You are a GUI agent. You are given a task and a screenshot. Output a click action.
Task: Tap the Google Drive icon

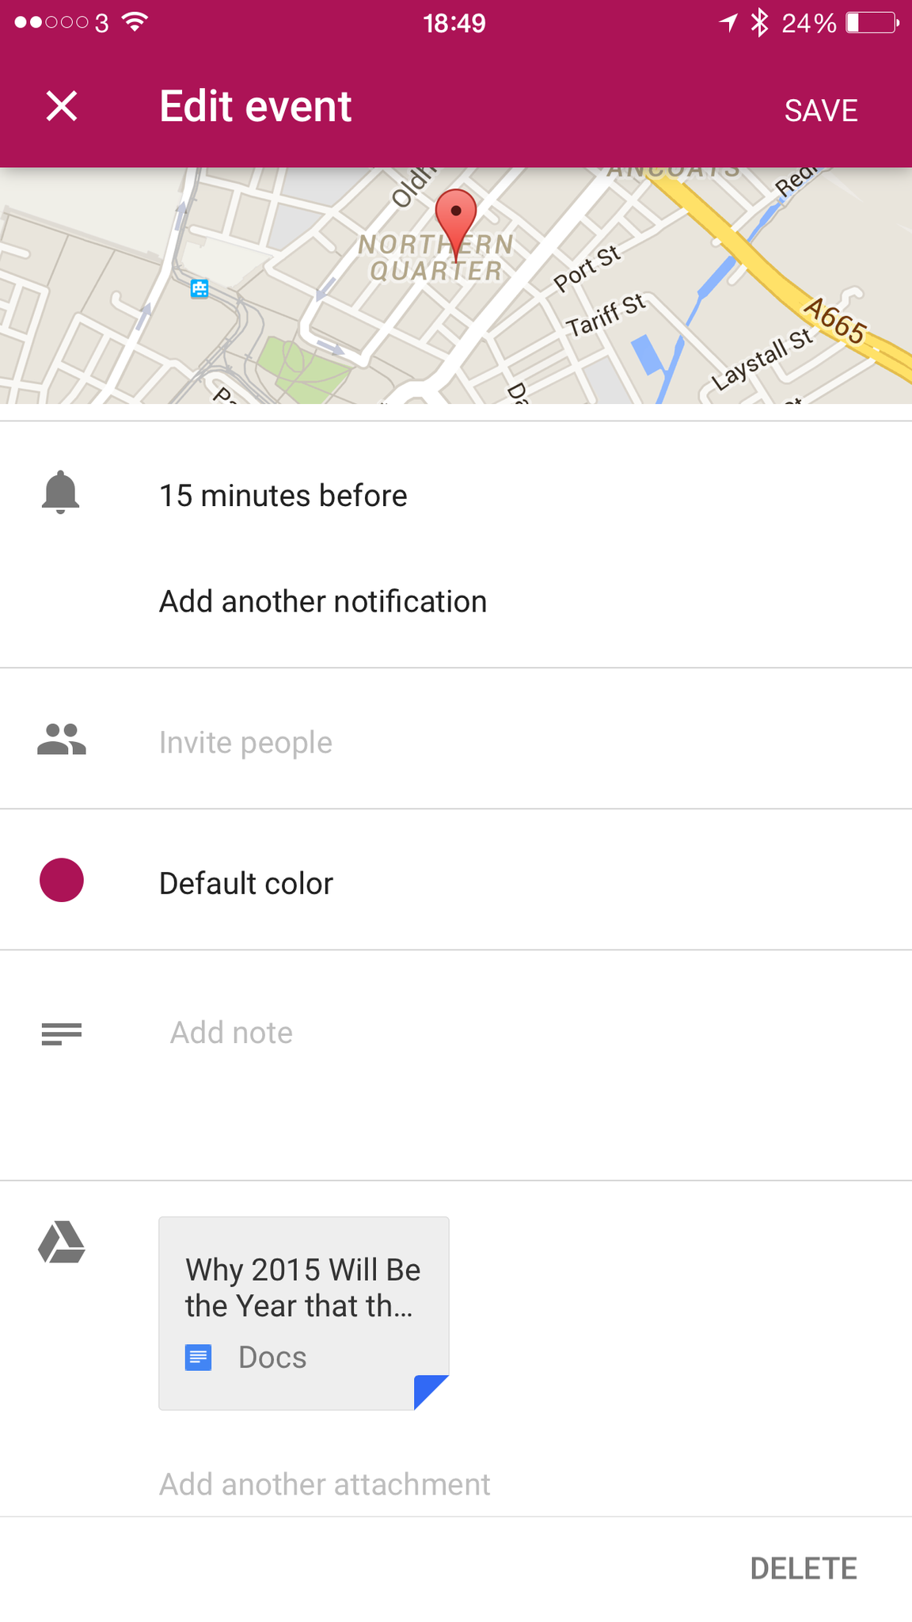(62, 1242)
